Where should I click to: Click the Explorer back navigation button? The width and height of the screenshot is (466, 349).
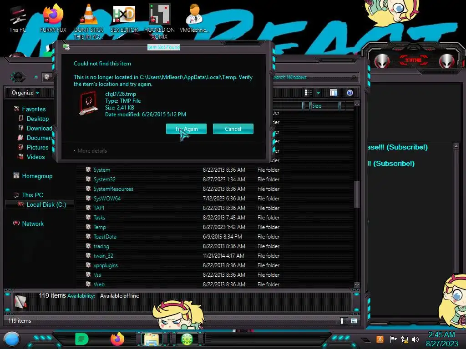tap(18, 77)
